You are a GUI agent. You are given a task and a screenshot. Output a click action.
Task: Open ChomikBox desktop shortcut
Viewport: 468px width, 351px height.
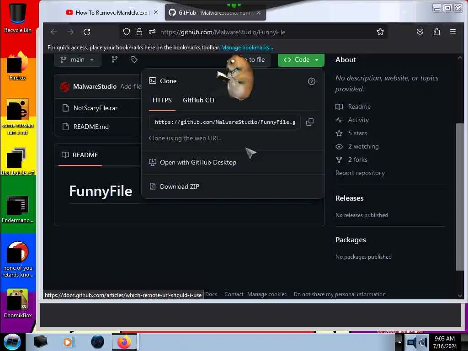click(x=18, y=304)
